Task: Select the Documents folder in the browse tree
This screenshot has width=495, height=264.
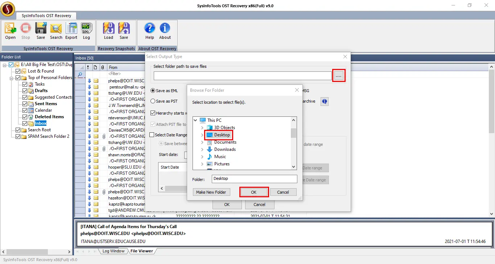Action: point(225,142)
